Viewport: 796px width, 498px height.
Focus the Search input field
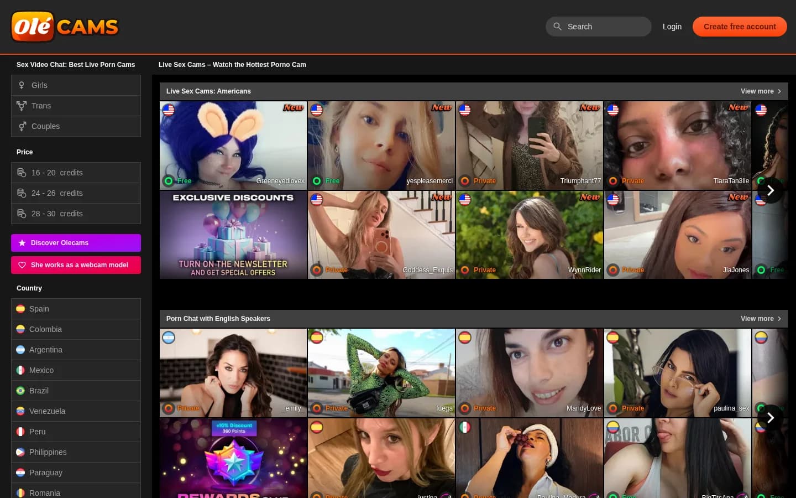pos(599,27)
